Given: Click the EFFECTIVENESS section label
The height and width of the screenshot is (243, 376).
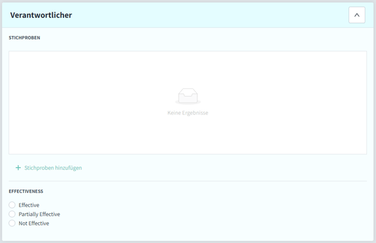Looking at the screenshot, I should (x=26, y=191).
